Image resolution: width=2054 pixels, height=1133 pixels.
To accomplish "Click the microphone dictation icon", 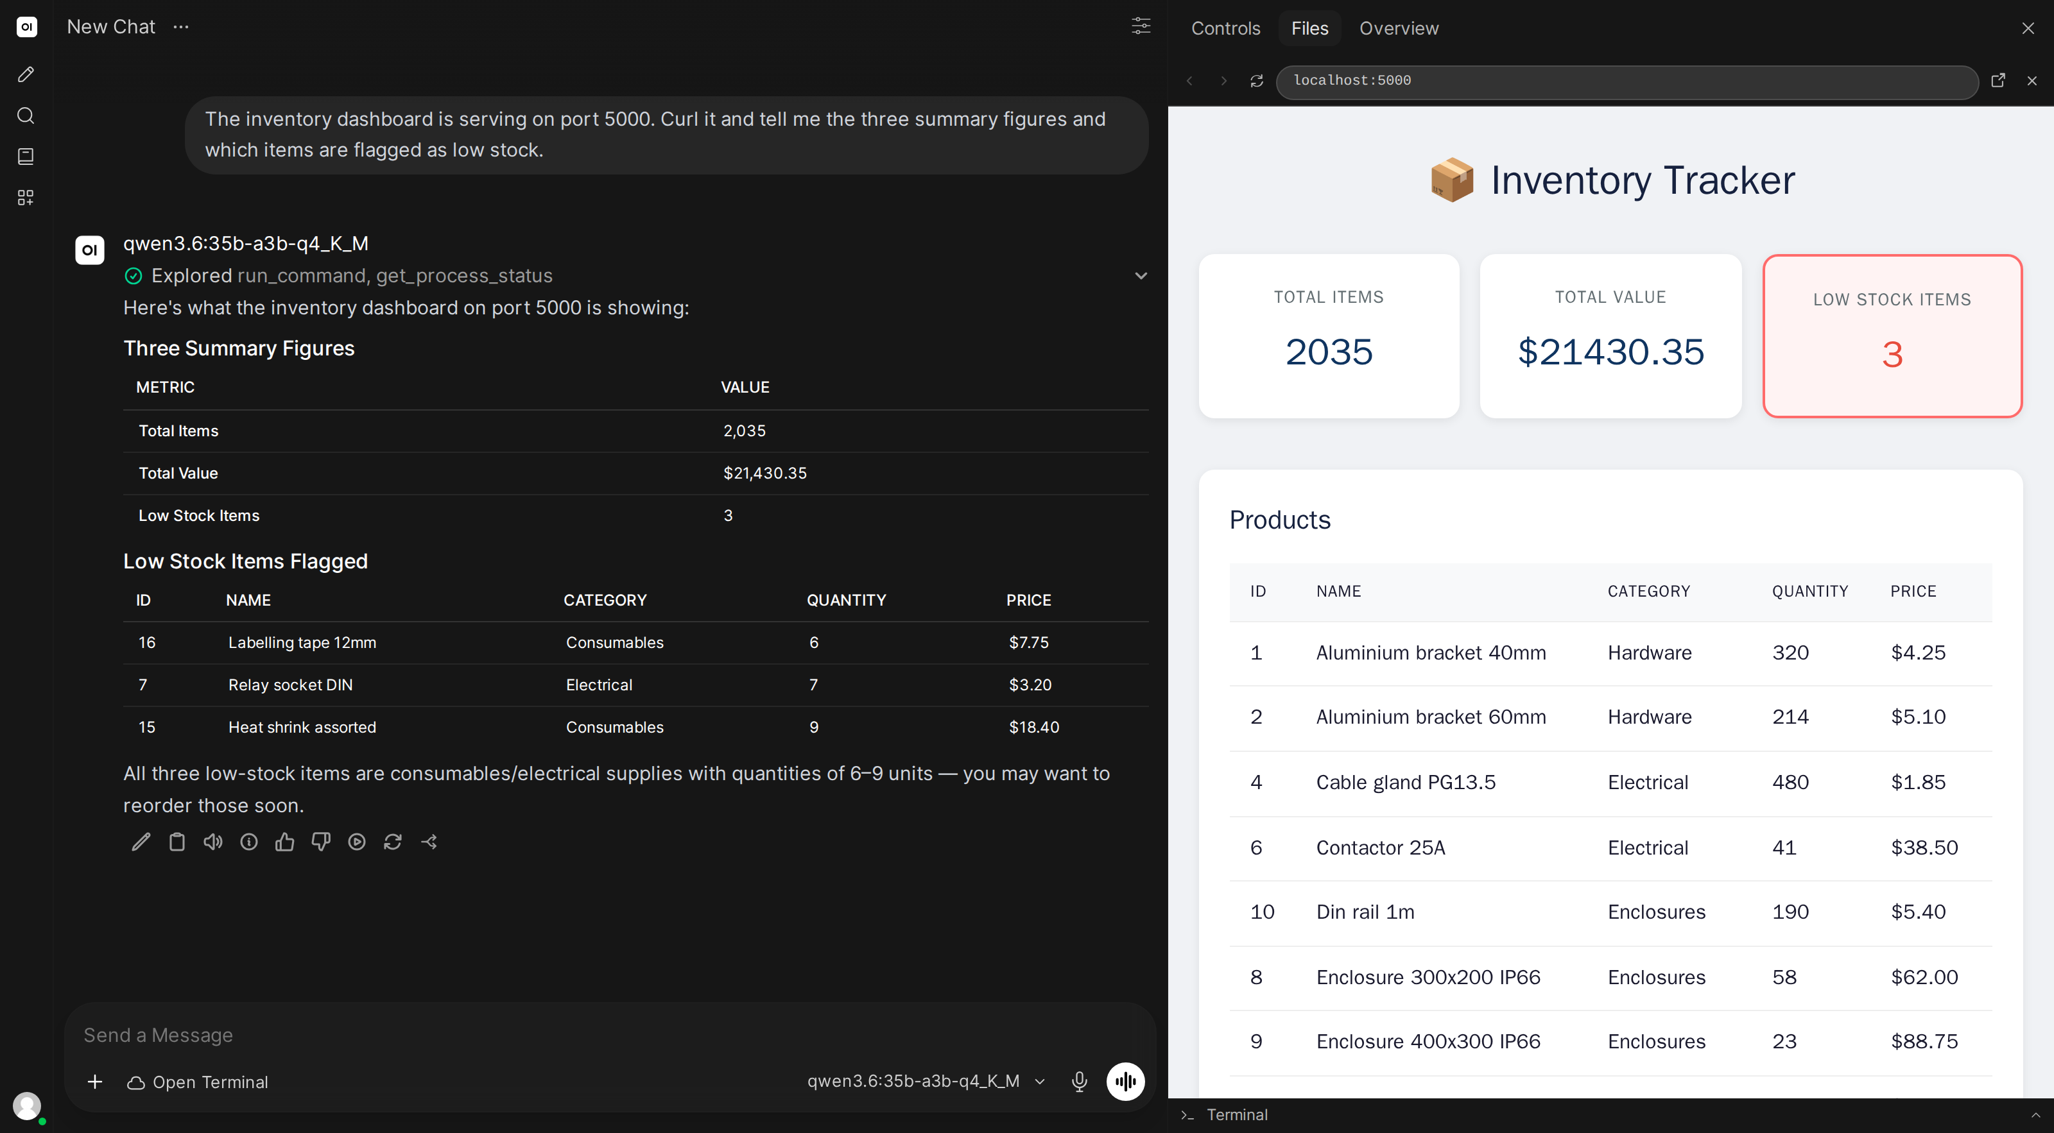I will (1079, 1081).
